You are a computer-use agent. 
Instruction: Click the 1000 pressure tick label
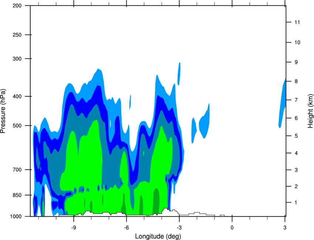click(x=16, y=216)
